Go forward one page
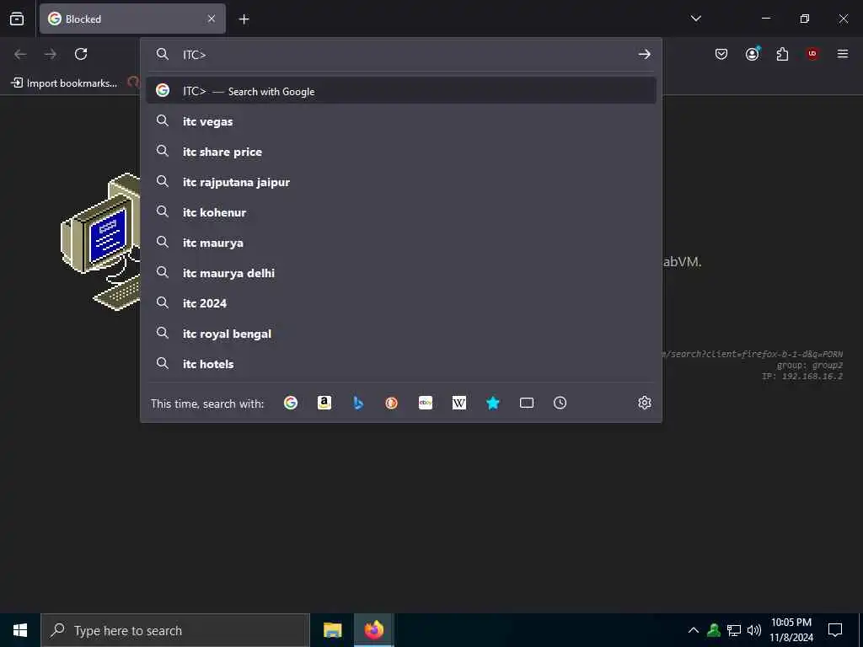Image resolution: width=863 pixels, height=647 pixels. [x=51, y=54]
